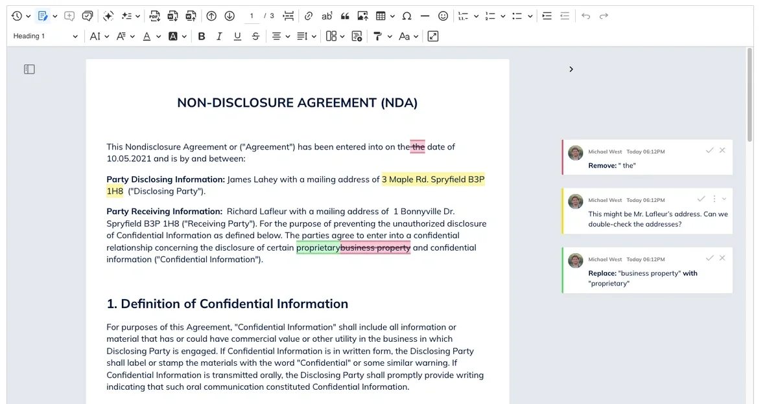Insert a link with the link icon

(309, 16)
